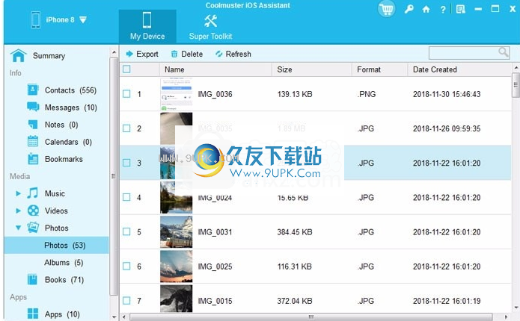The image size is (520, 321).
Task: Open Messages (10) in the sidebar
Action: 70,107
